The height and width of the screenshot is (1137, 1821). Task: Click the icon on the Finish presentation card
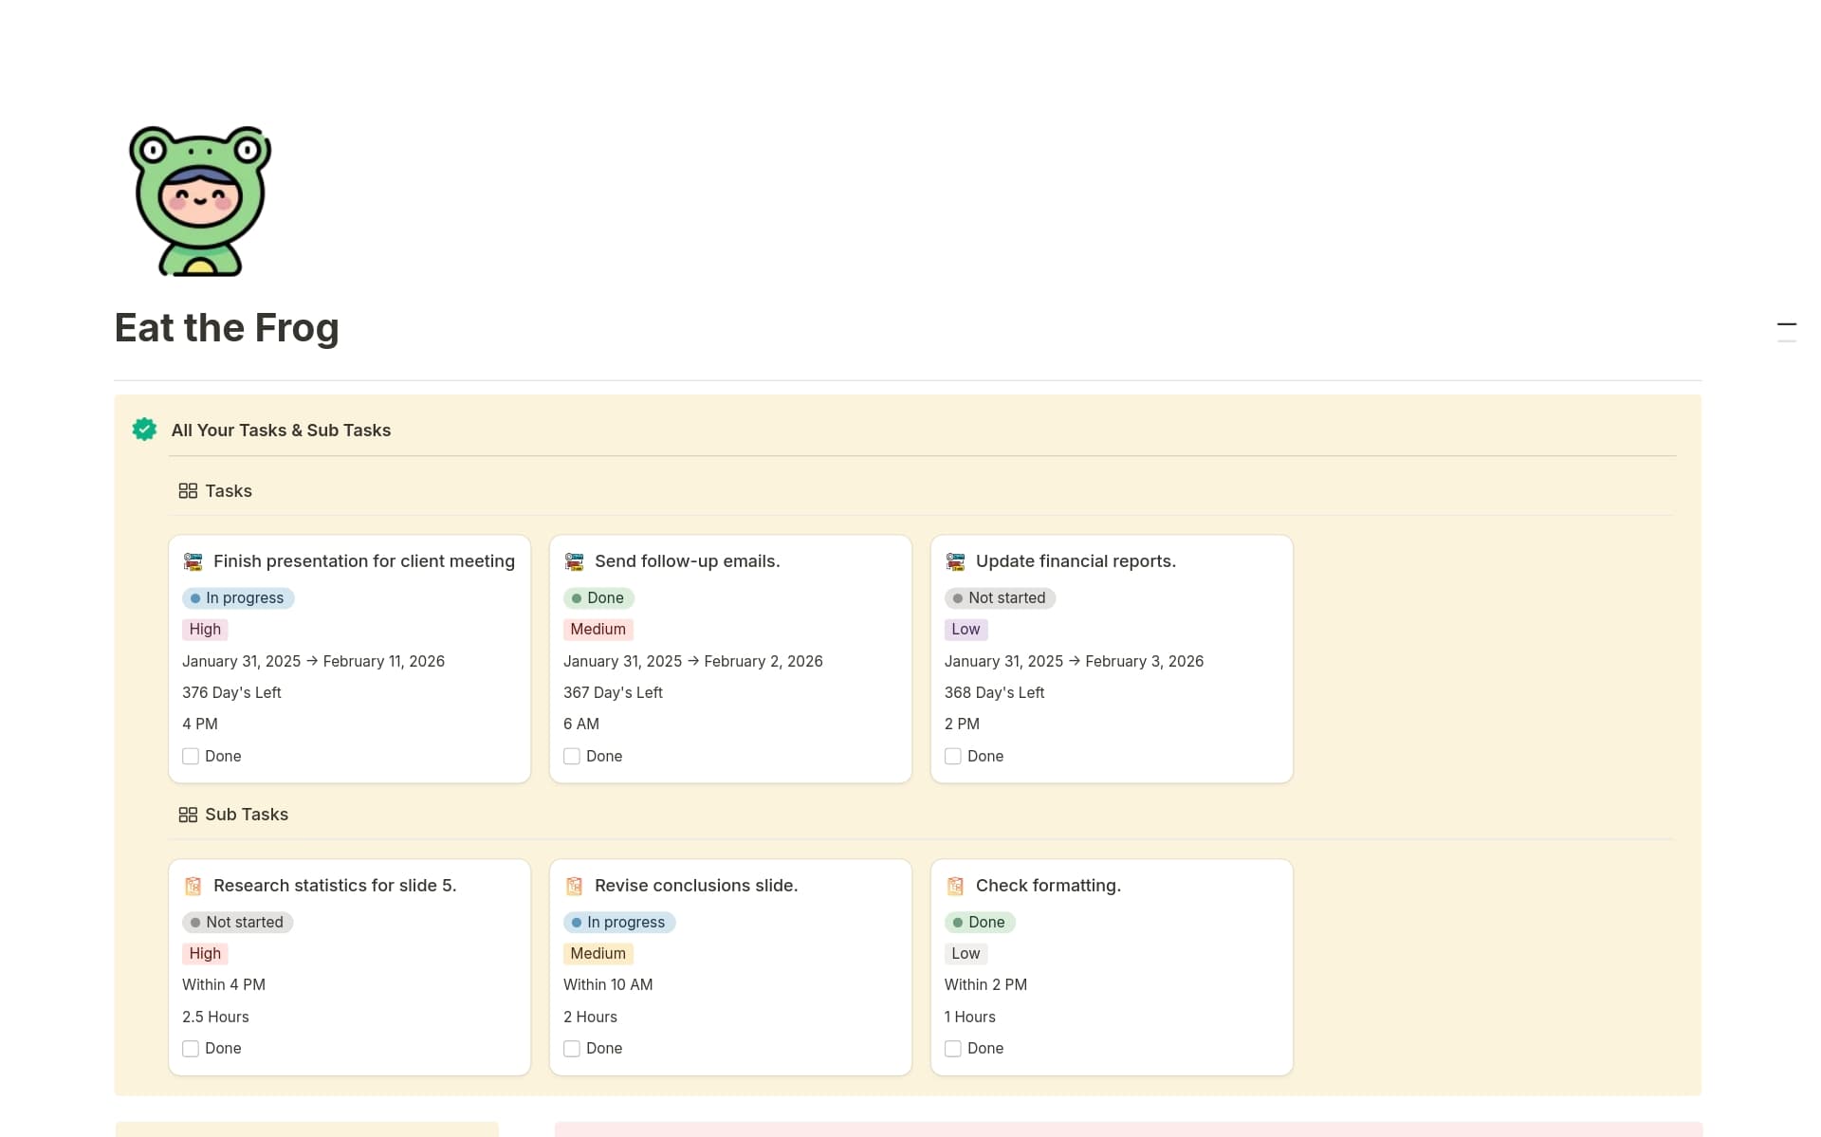pyautogui.click(x=193, y=561)
